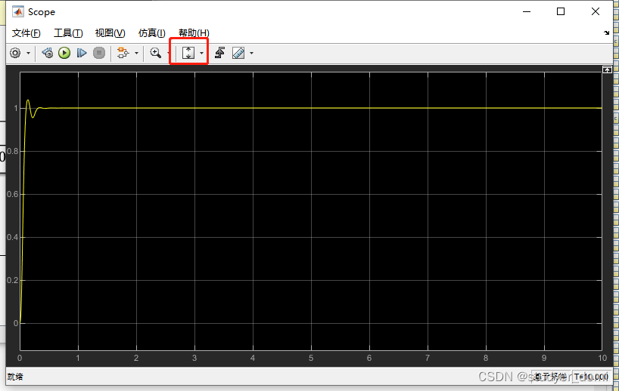Screen dimensions: 619x391
Task: Click the x-axis label 5
Action: [x=311, y=358]
